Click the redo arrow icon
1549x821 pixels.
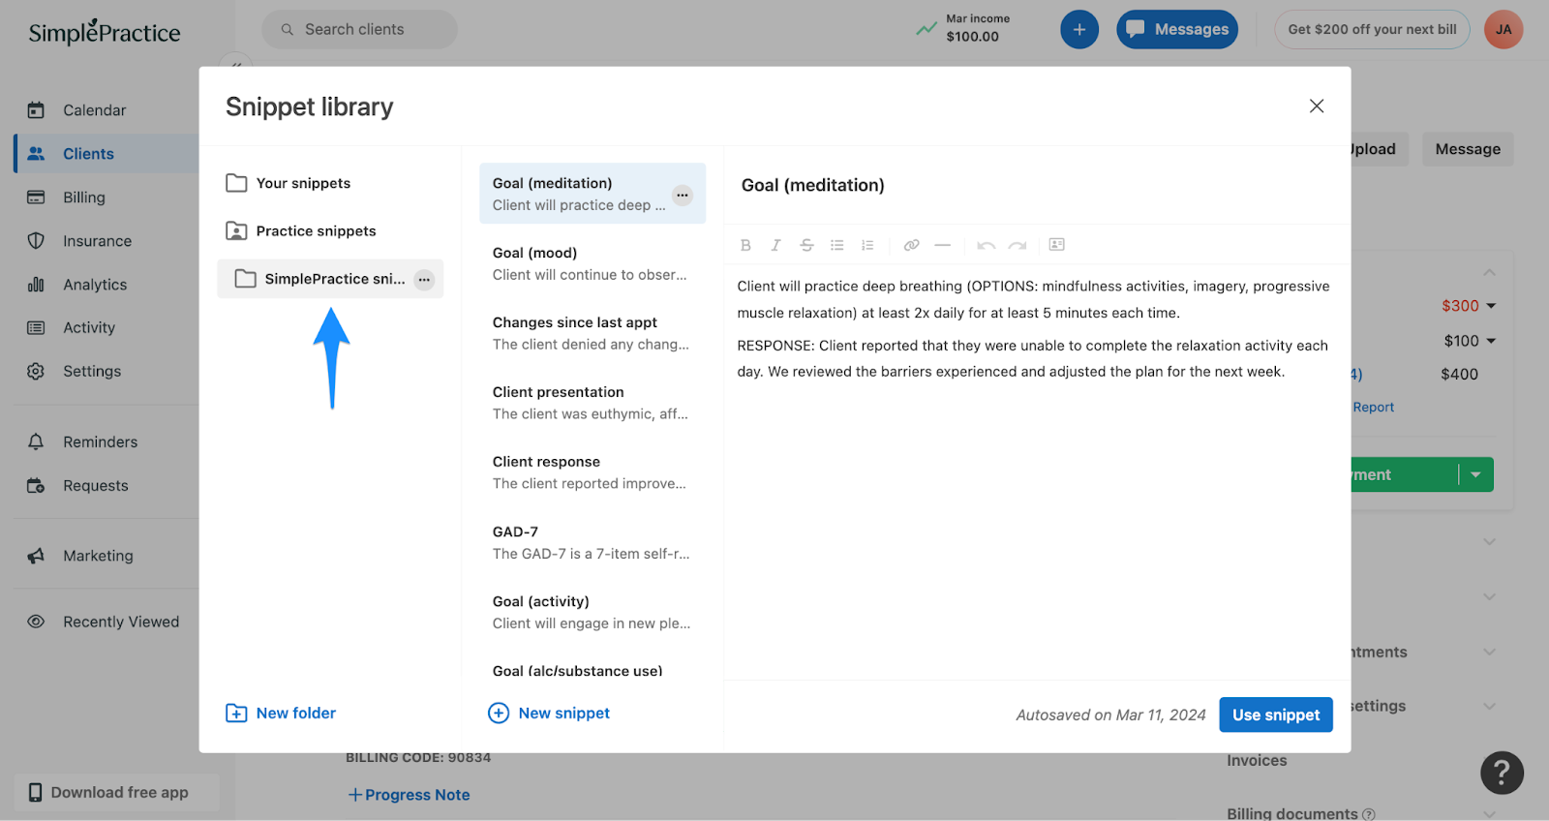(1017, 245)
